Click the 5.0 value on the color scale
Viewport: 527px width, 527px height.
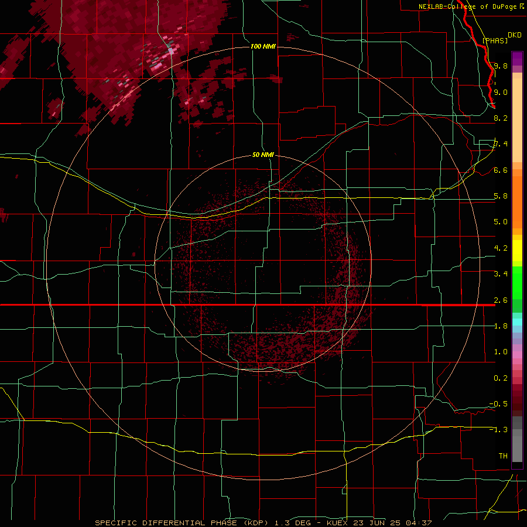[x=501, y=222]
